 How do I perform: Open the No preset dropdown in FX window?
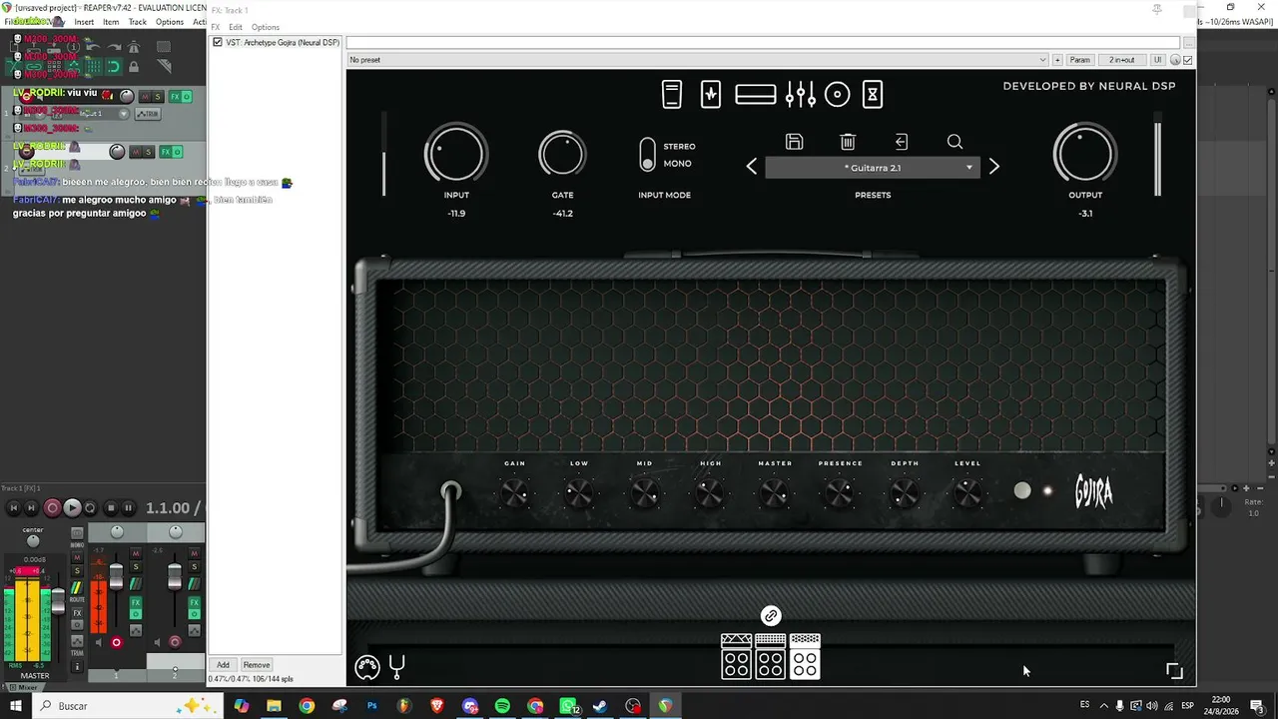698,60
